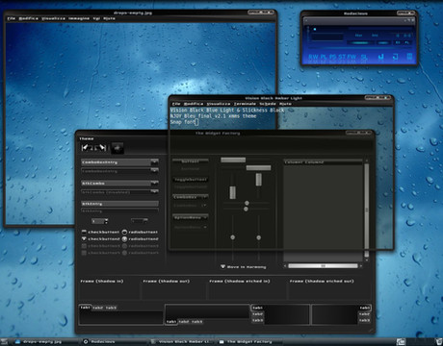
Task: Open the equalizer with the EQ button
Action: (x=398, y=42)
